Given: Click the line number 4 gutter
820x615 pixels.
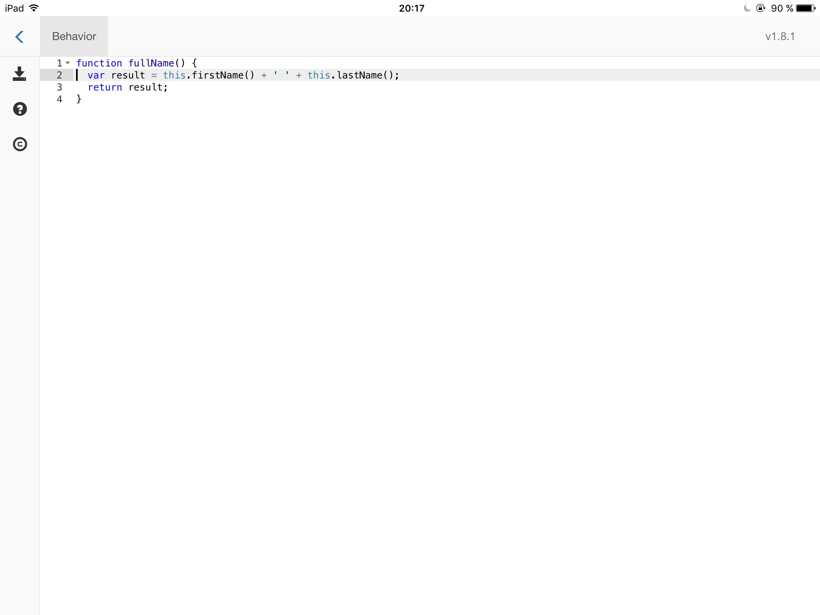Looking at the screenshot, I should coord(59,99).
